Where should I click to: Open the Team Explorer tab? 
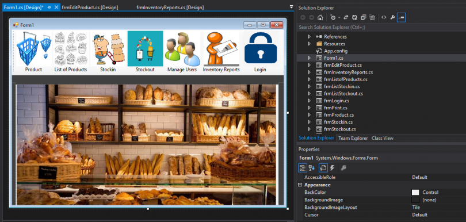coord(353,138)
